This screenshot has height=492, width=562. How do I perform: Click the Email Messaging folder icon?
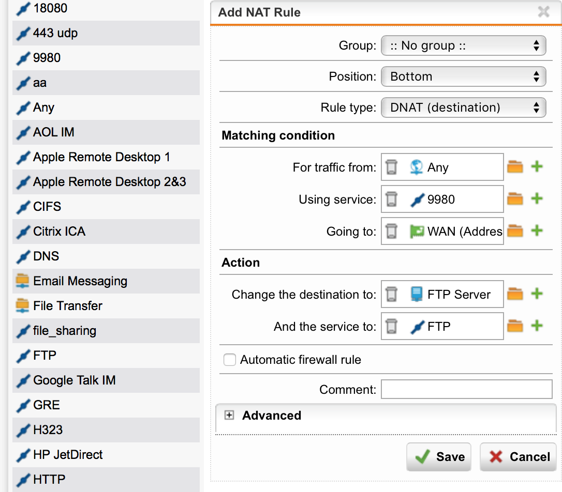(x=22, y=281)
